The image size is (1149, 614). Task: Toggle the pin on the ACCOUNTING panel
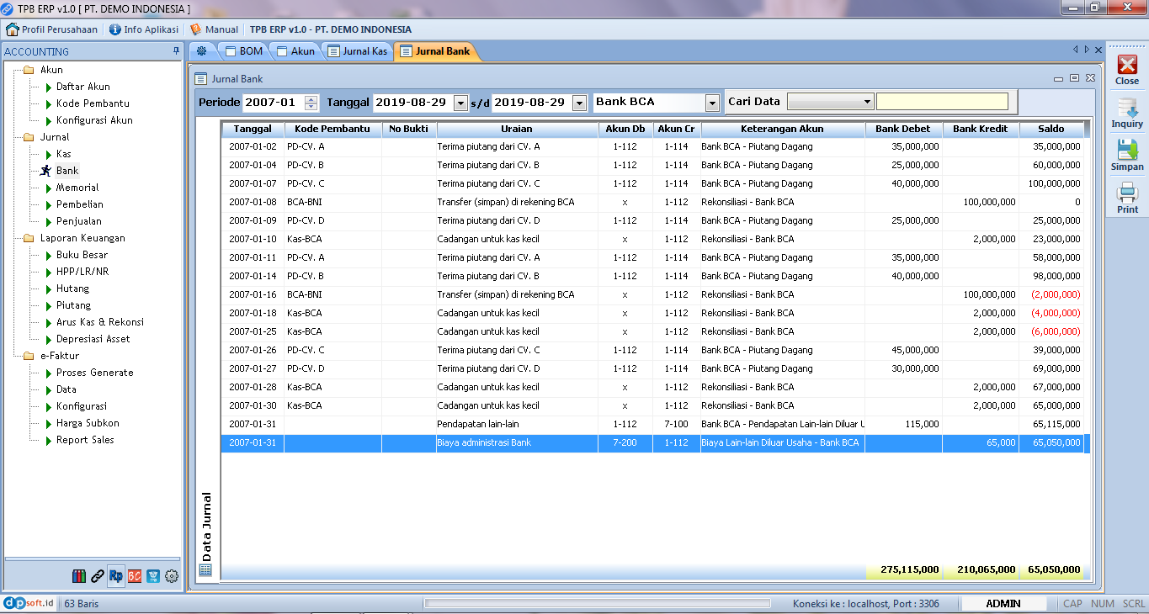tap(176, 51)
